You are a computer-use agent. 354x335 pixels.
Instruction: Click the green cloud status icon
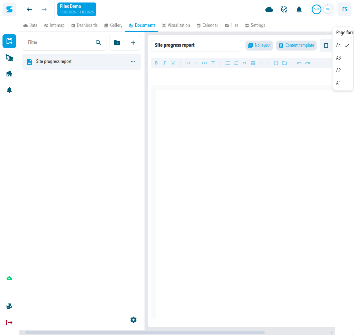(x=9, y=278)
